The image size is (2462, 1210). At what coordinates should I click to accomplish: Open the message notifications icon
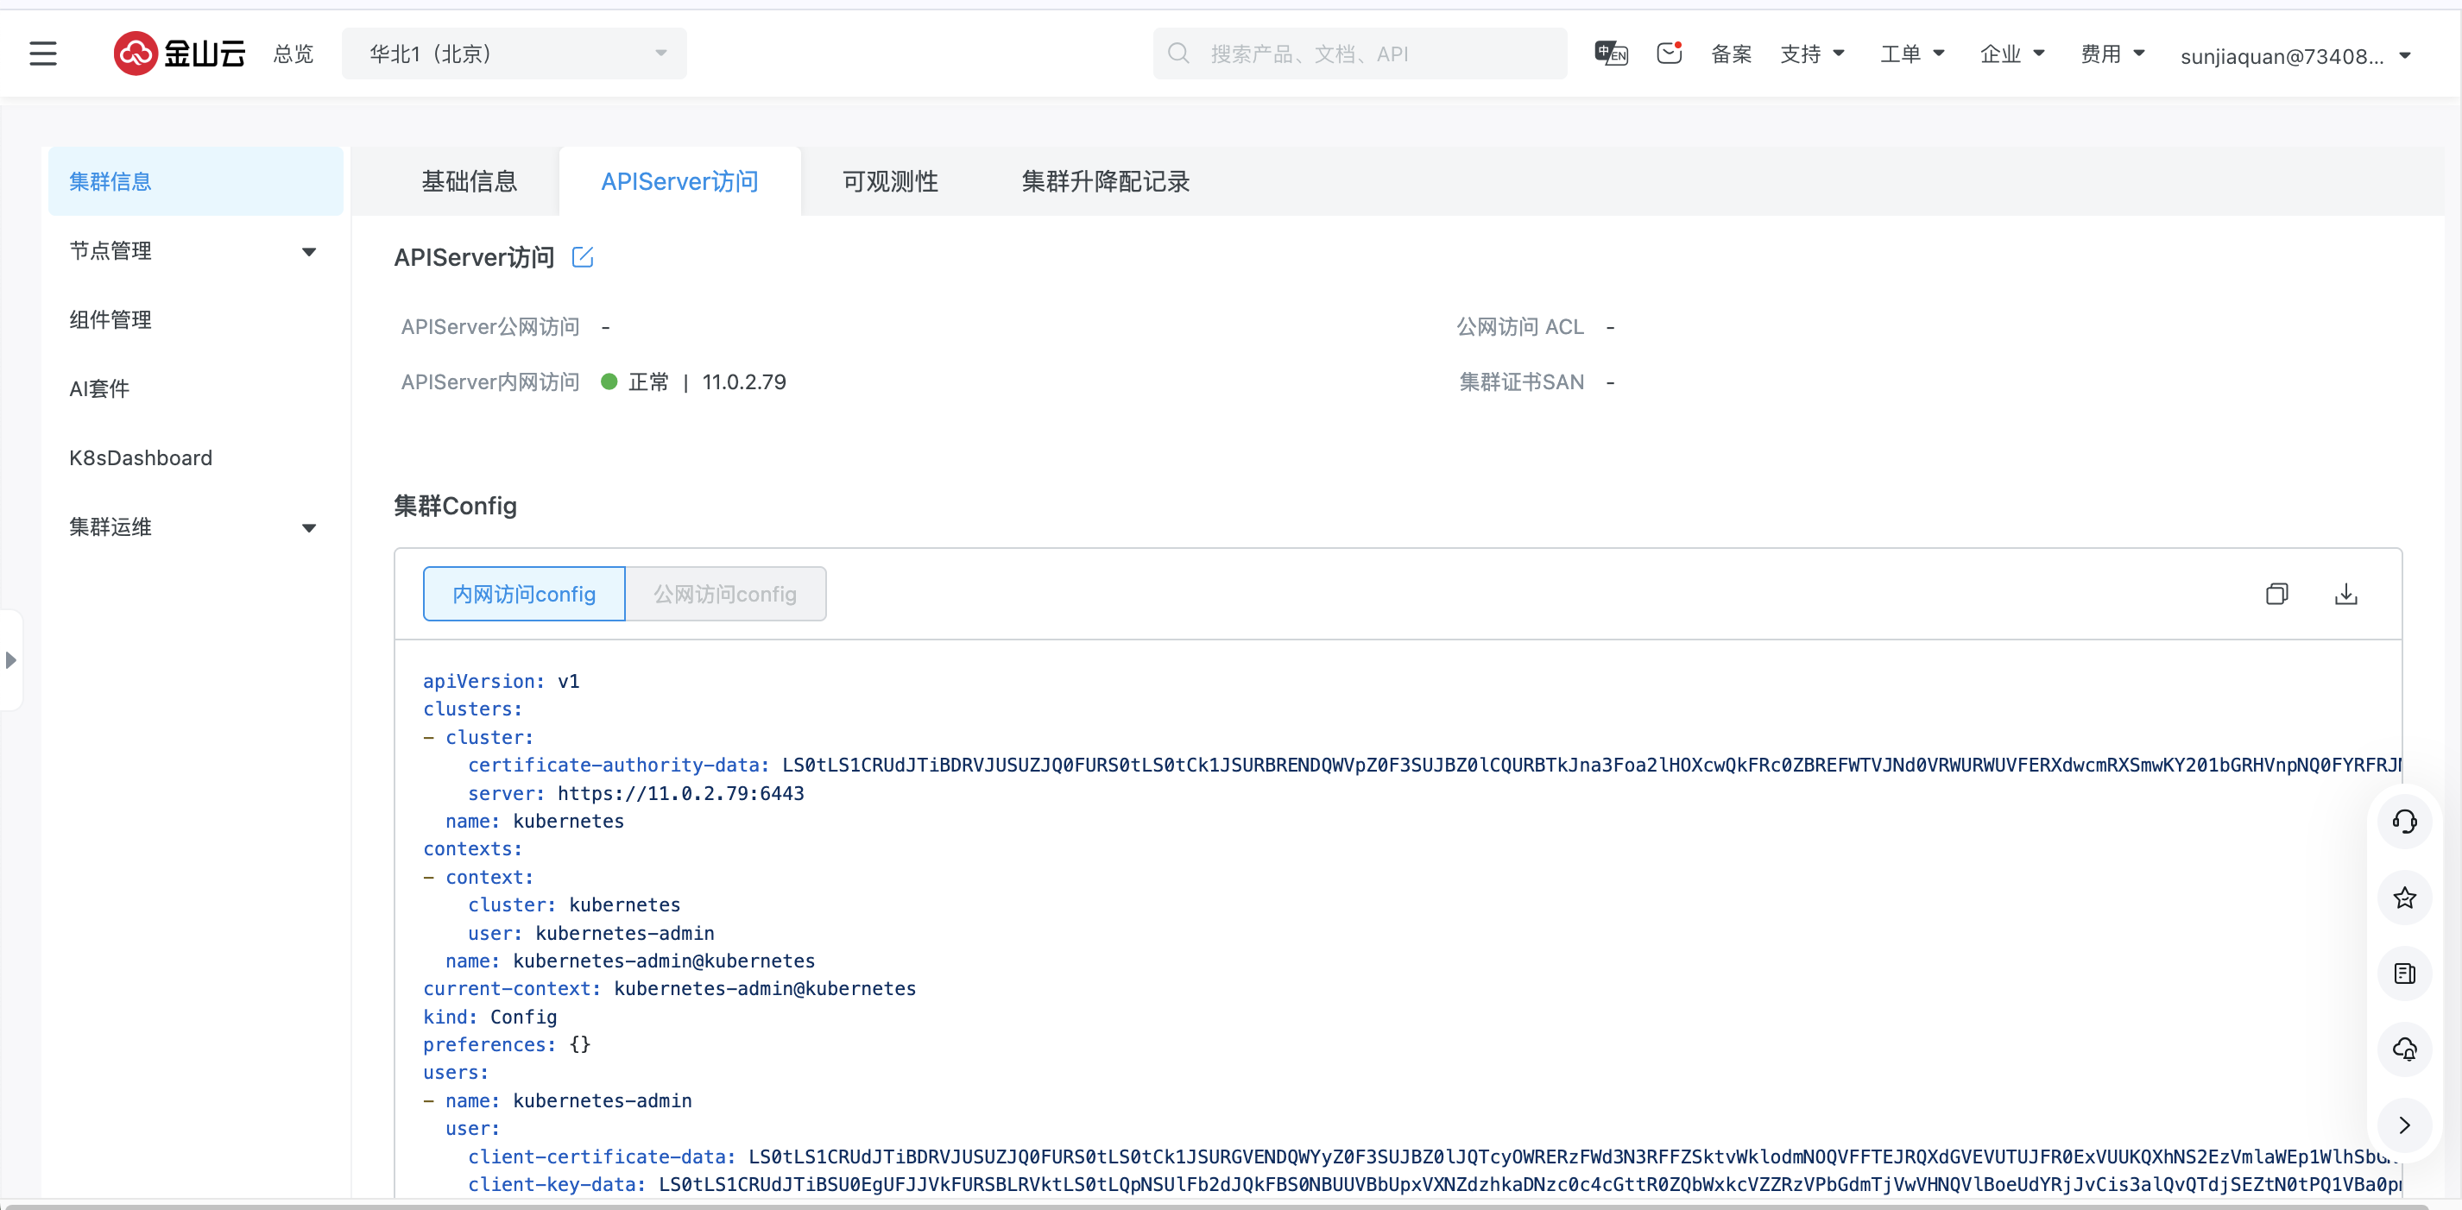pos(1669,54)
